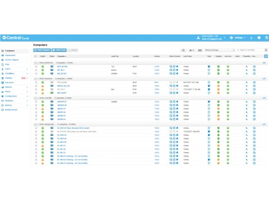
Task: Click the note icon for JM-W10-01
Action: (209, 102)
